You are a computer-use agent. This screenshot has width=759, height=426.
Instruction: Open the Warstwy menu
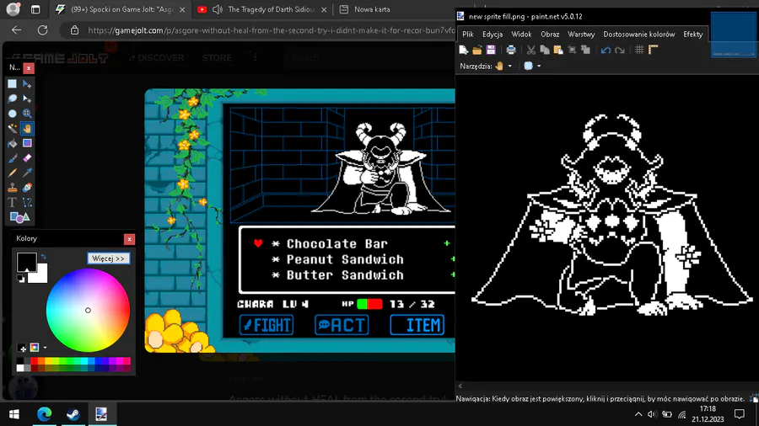tap(581, 35)
